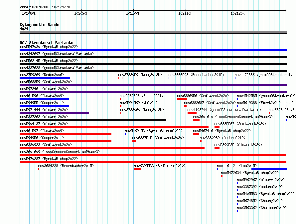Select nsv6378423 variant label
This screenshot has width=296, height=224.
click(282, 110)
